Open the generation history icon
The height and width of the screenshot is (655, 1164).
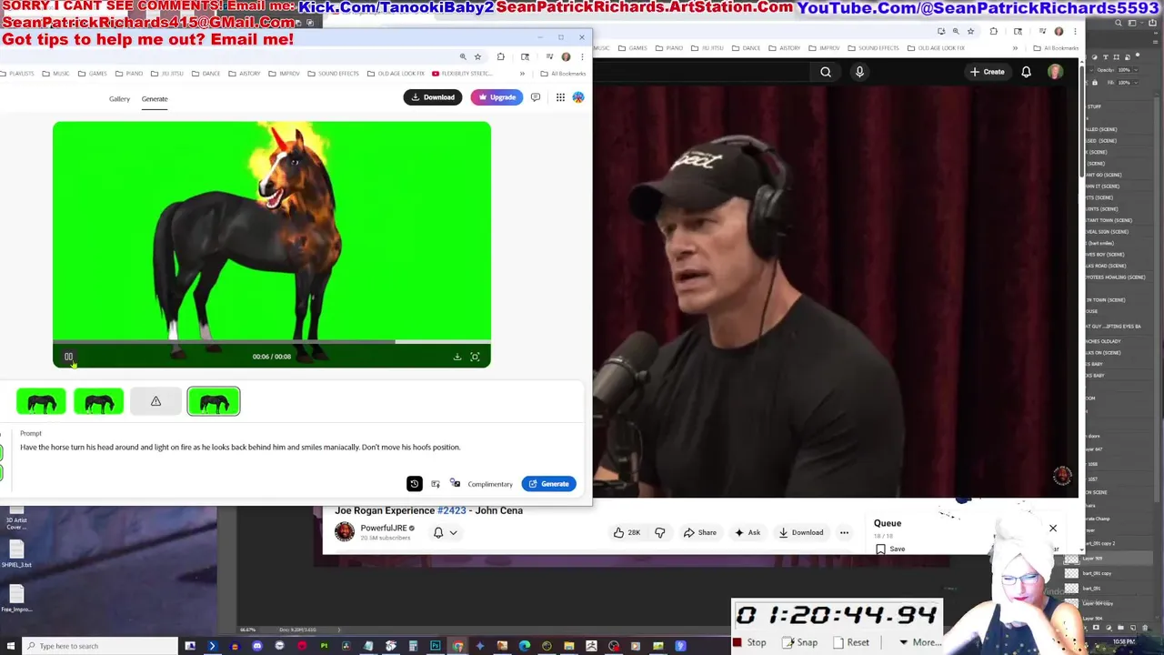414,484
